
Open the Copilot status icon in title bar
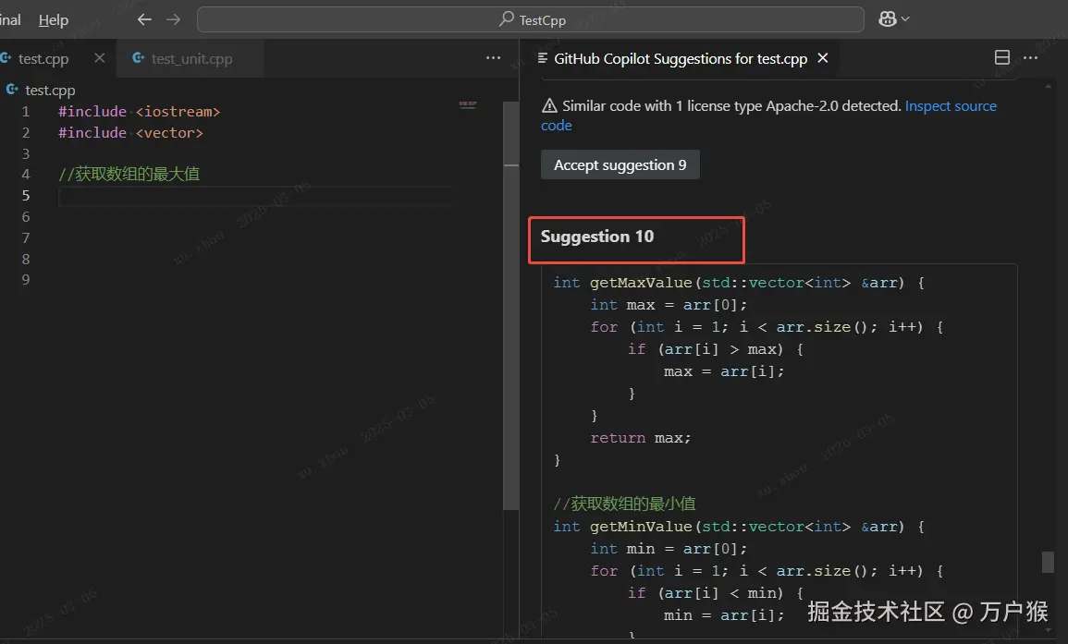pyautogui.click(x=888, y=19)
